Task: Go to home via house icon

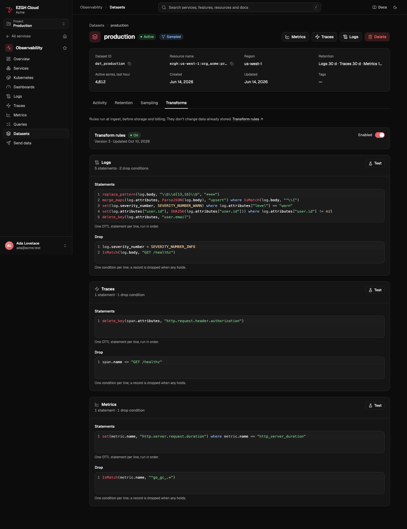Action: (x=65, y=36)
